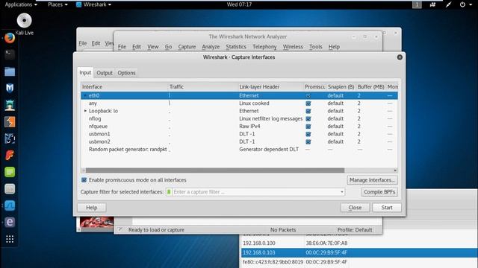Click the capture filter green bookmark icon

(x=169, y=192)
